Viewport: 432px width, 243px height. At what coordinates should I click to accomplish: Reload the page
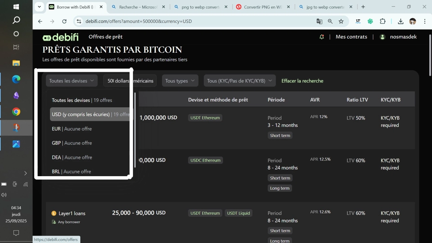64,21
